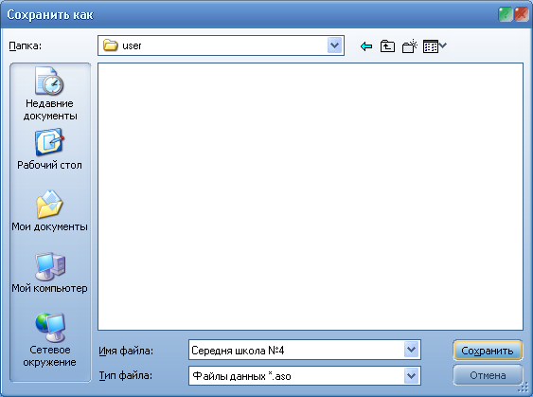Click the help question mark button
533x397 pixels.
[506, 14]
